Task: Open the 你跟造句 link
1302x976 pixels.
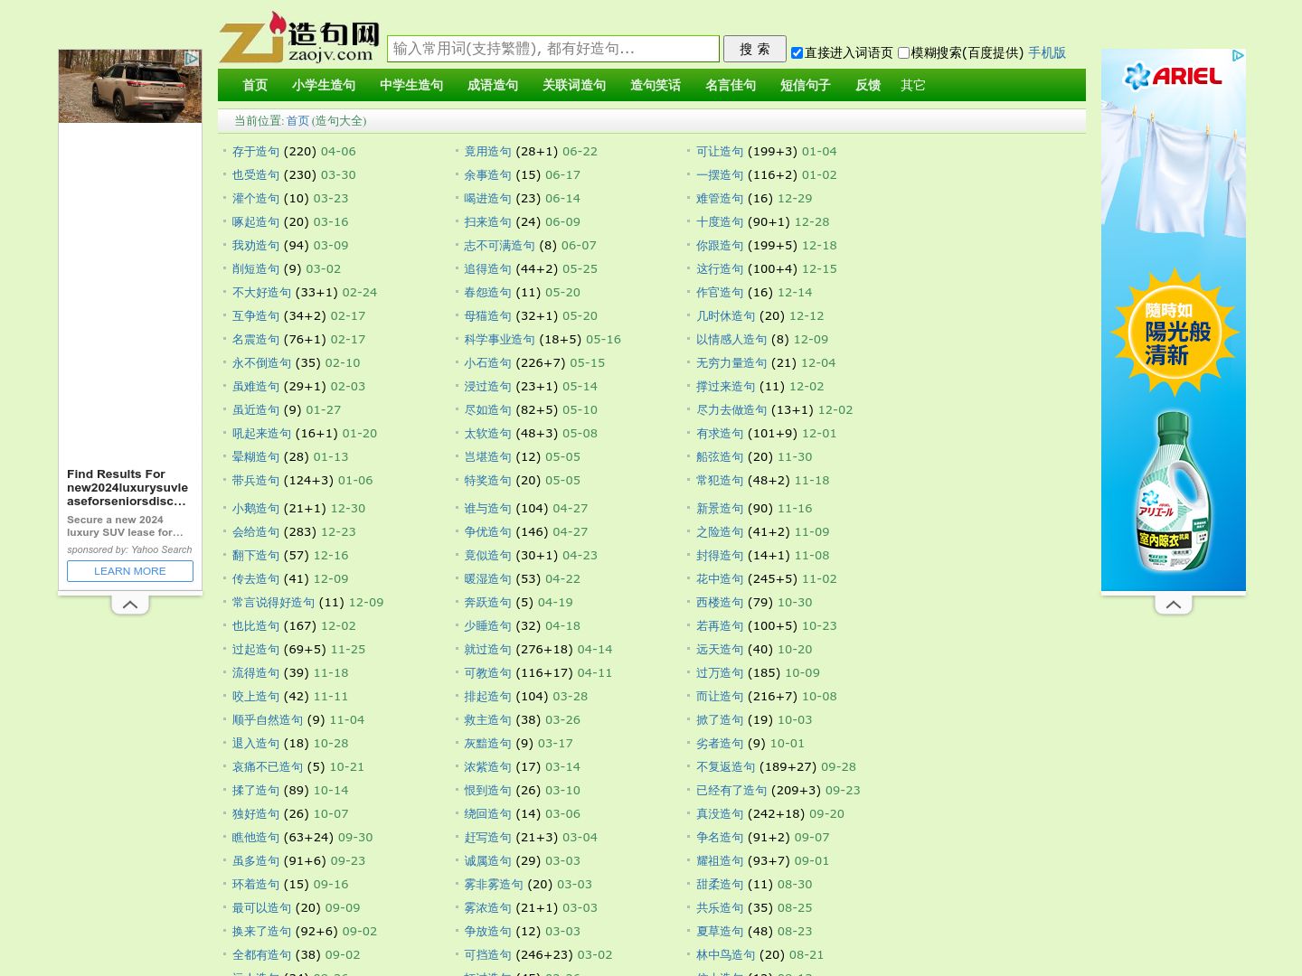Action: [720, 245]
